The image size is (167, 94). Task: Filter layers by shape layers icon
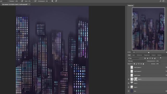coord(152,58)
